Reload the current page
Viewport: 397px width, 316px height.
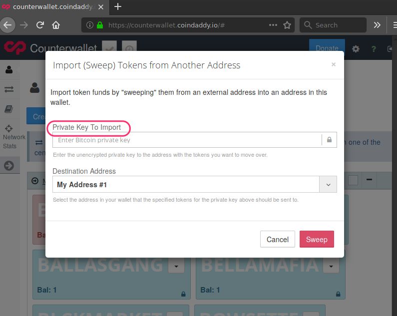(x=40, y=25)
